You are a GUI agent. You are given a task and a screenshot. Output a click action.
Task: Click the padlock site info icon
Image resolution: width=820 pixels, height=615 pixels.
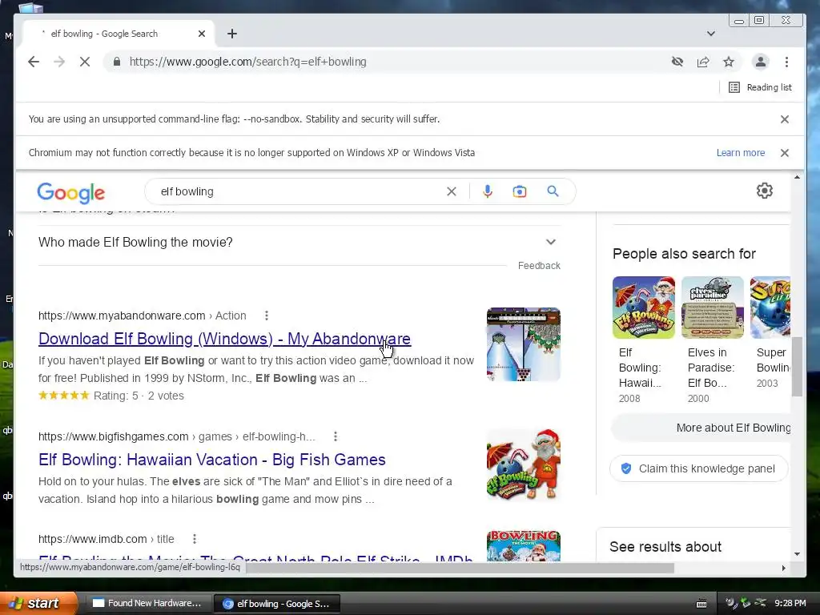(117, 62)
